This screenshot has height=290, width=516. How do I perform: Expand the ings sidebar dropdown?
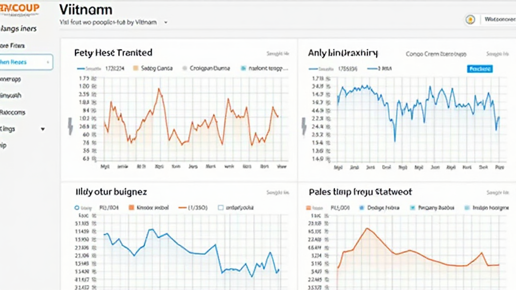(x=42, y=129)
